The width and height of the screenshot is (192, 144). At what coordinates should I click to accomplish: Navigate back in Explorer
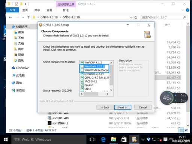pyautogui.click(x=10, y=17)
